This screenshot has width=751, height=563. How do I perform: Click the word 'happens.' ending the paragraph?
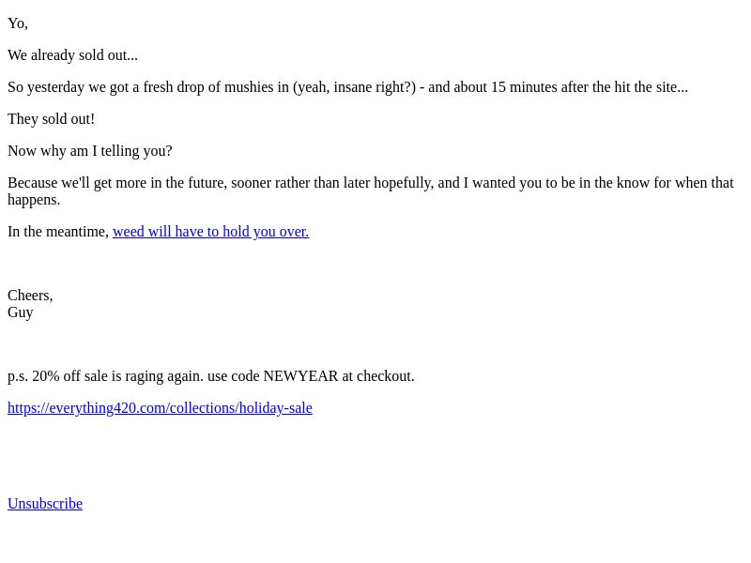click(34, 200)
